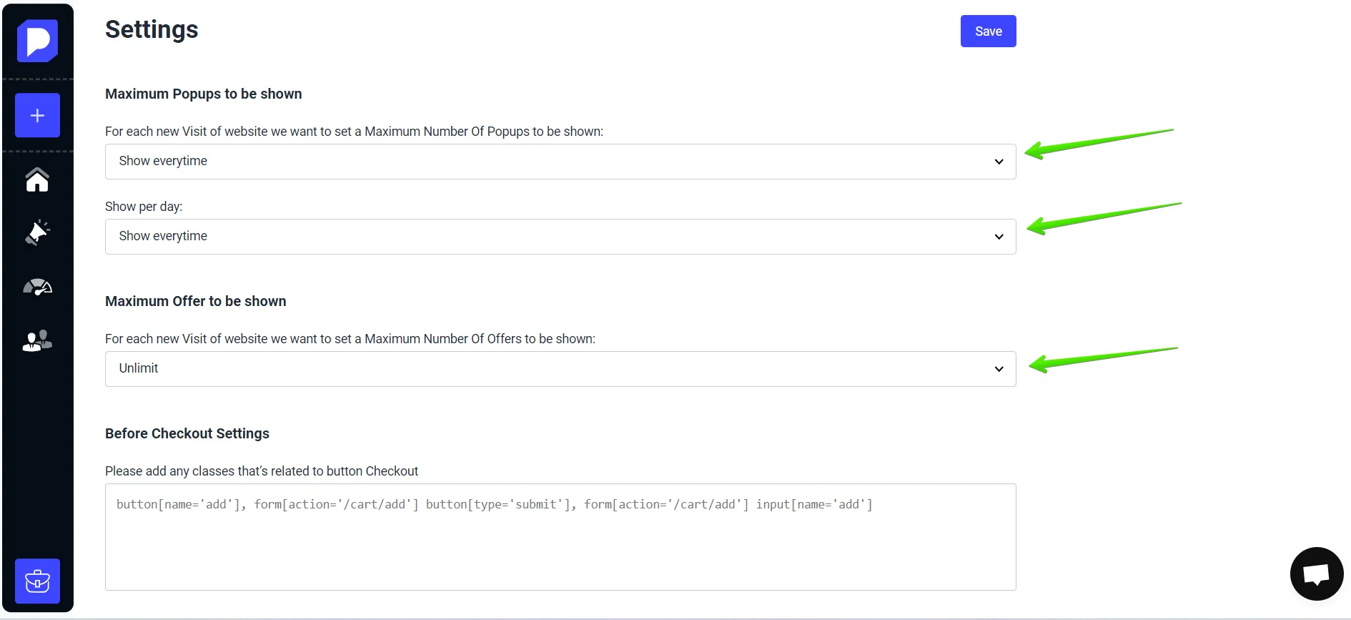Click the 'Maximum Number Of Offers' description text
The width and height of the screenshot is (1351, 620).
coord(350,339)
